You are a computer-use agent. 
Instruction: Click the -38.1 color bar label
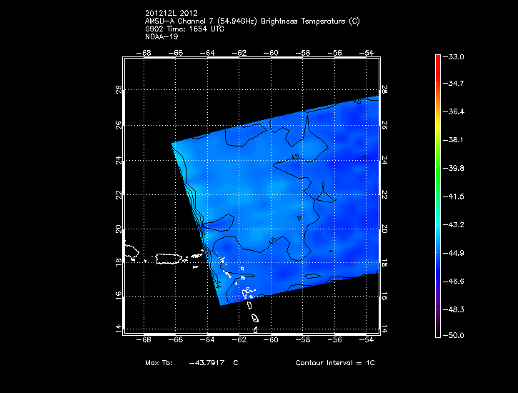coord(453,140)
